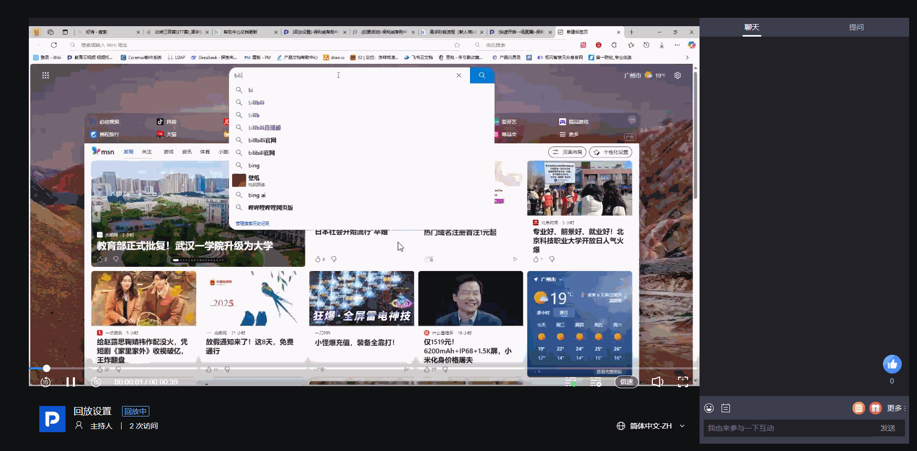
Task: Expand the 更多 more options
Action: (896, 408)
